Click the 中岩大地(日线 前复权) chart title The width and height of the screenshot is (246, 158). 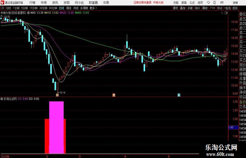[x=14, y=13]
